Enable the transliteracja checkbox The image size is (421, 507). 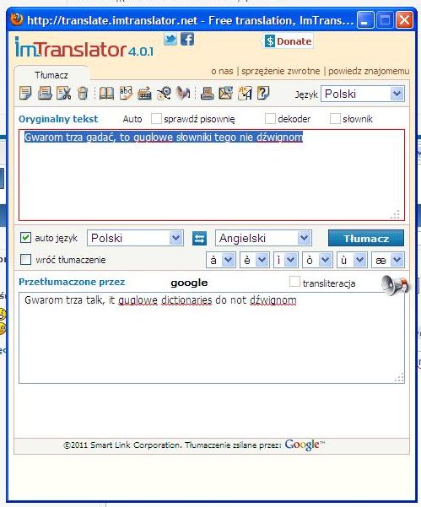click(294, 281)
